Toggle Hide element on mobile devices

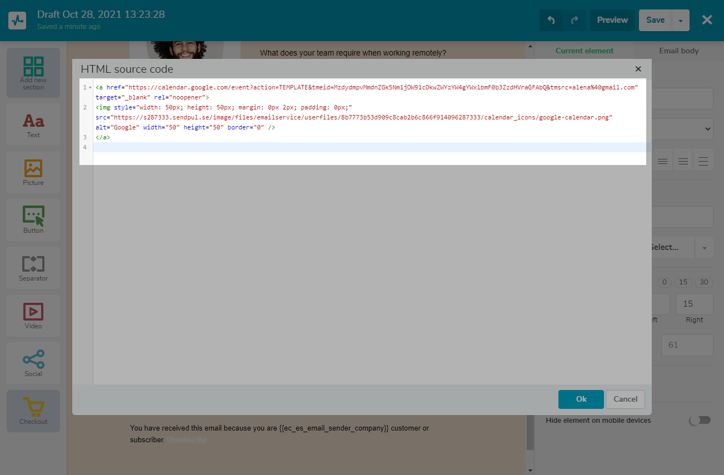coord(700,421)
